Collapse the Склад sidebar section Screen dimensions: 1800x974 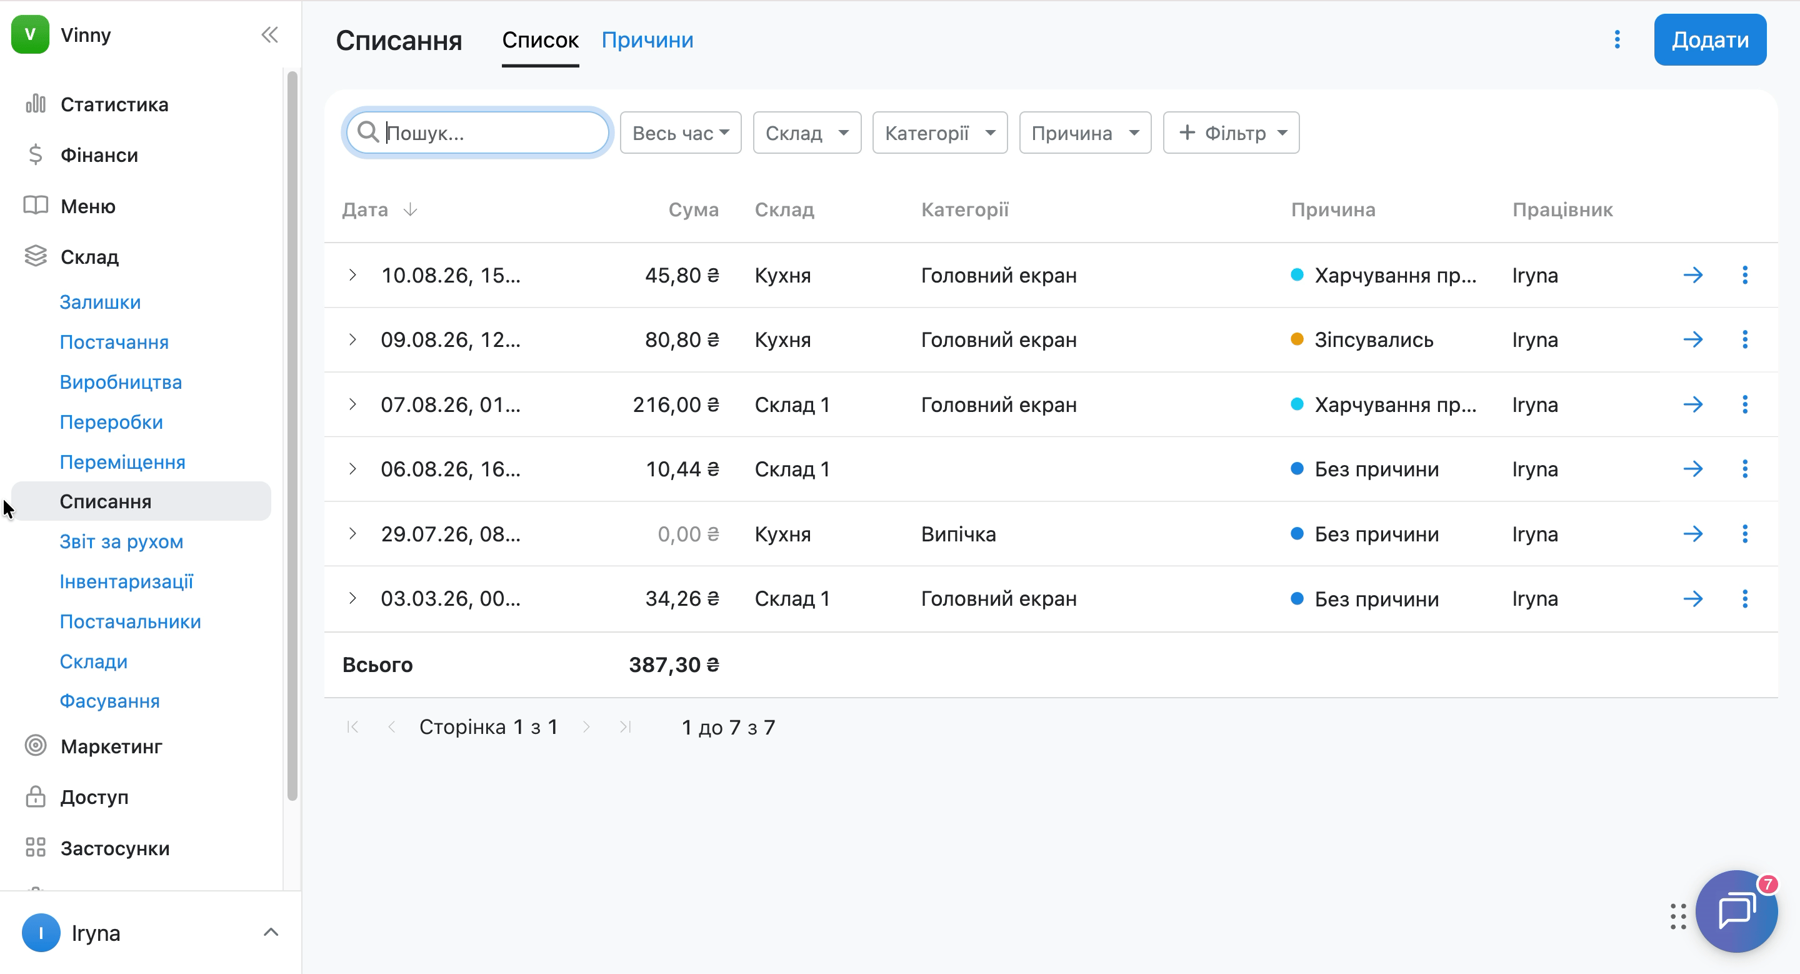coord(89,257)
